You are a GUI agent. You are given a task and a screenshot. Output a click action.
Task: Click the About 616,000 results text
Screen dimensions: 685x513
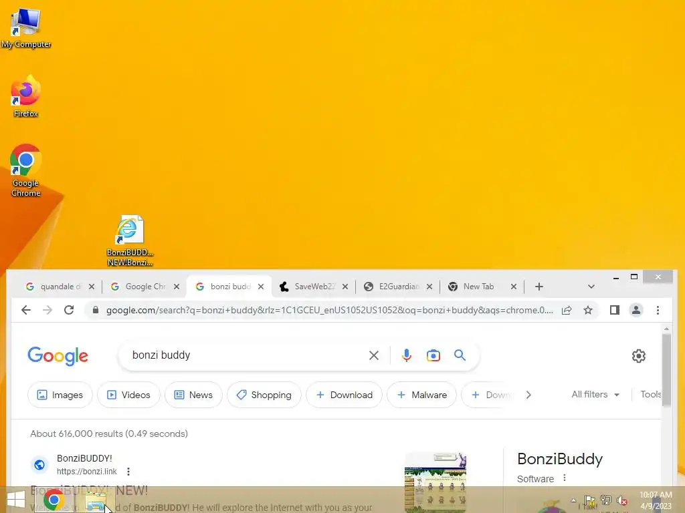click(x=109, y=434)
